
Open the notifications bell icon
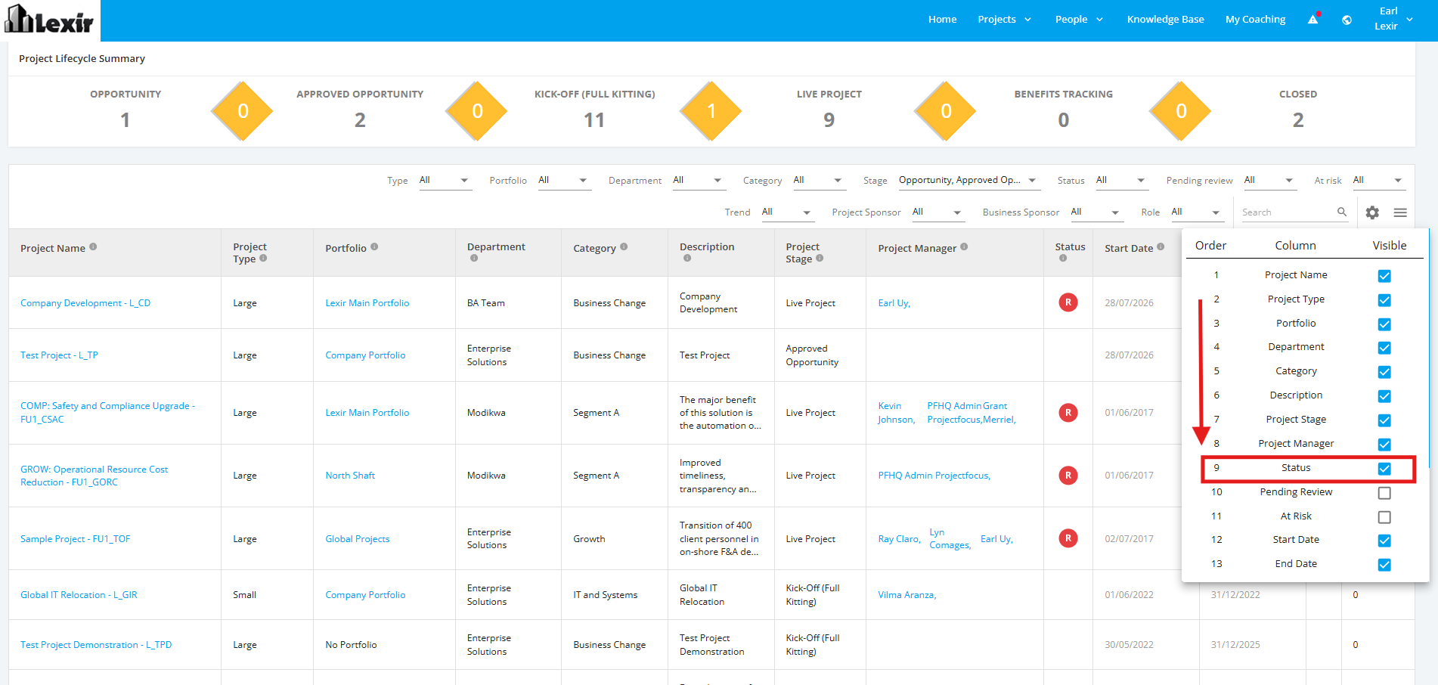click(1313, 20)
